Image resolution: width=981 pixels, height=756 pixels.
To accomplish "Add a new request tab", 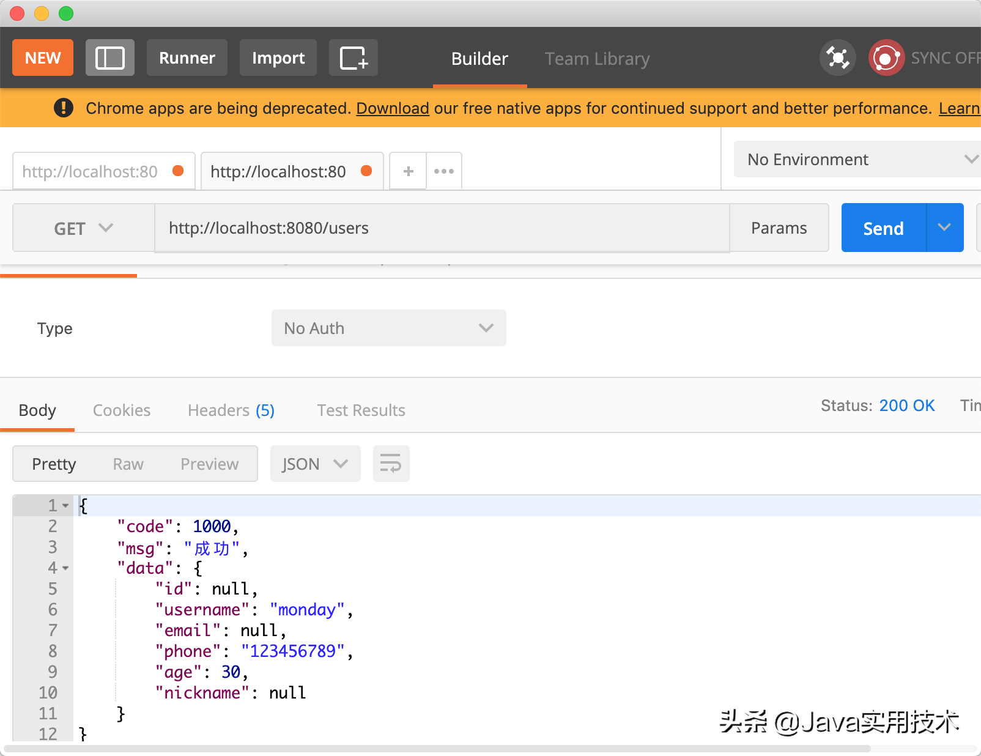I will [408, 171].
